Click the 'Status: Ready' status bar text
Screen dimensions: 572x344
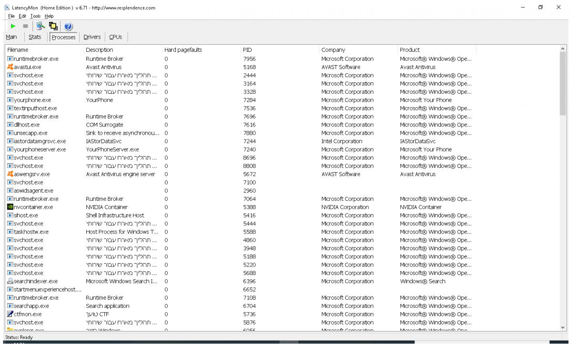click(20, 337)
